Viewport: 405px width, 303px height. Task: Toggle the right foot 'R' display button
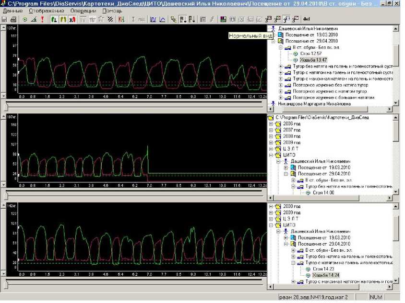(71, 20)
